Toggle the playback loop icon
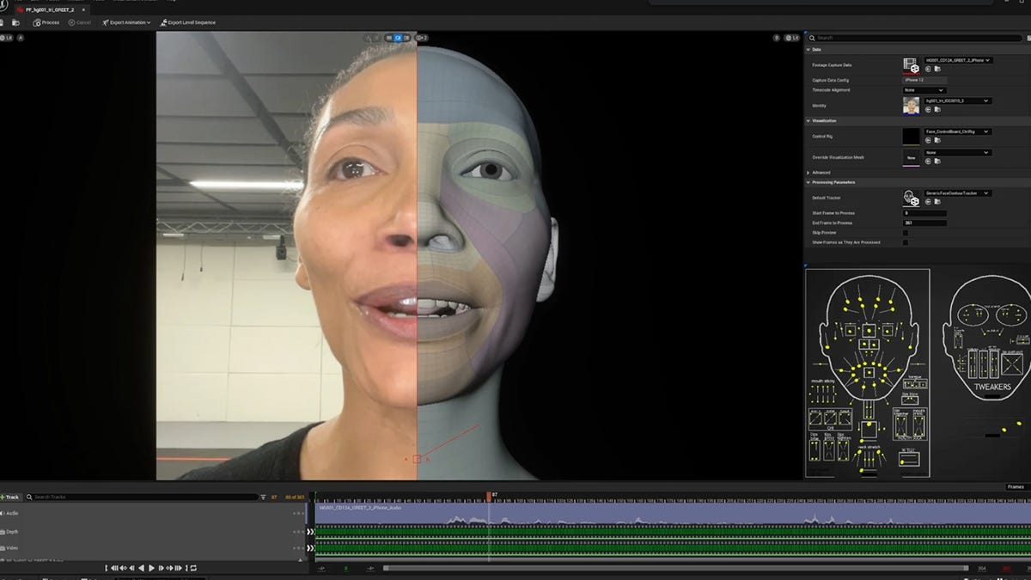 point(193,568)
